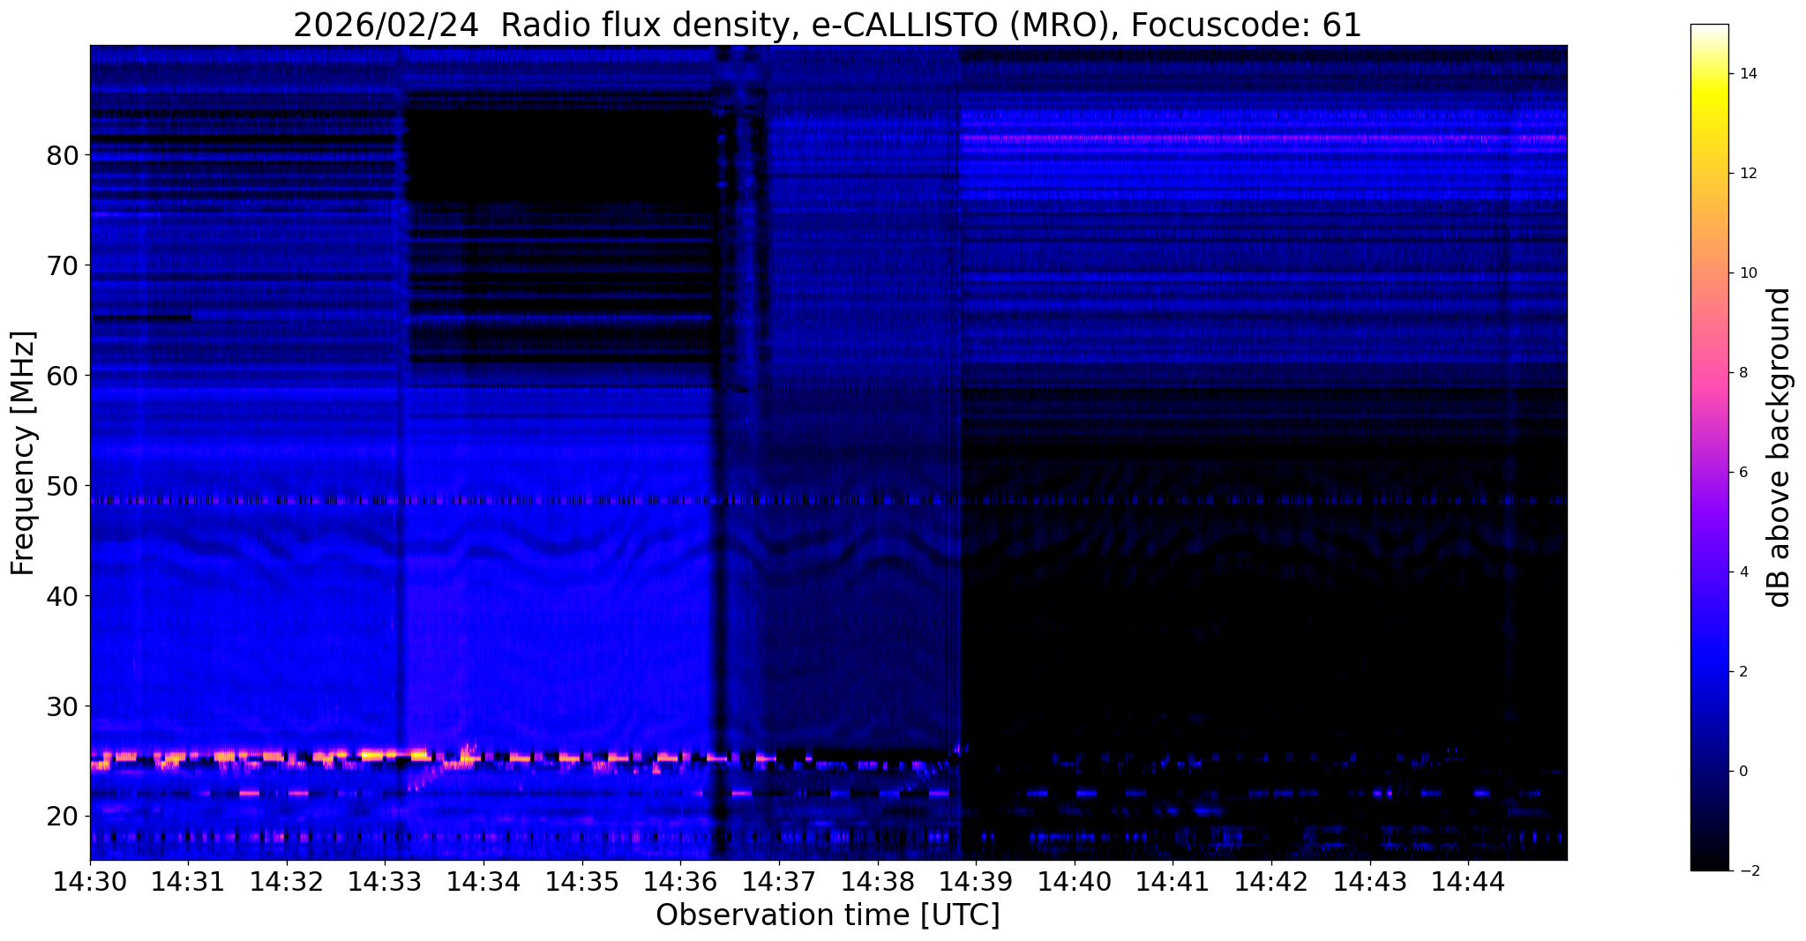Image resolution: width=1806 pixels, height=941 pixels.
Task: Click the 14:42 time tick label
Action: (x=1271, y=880)
